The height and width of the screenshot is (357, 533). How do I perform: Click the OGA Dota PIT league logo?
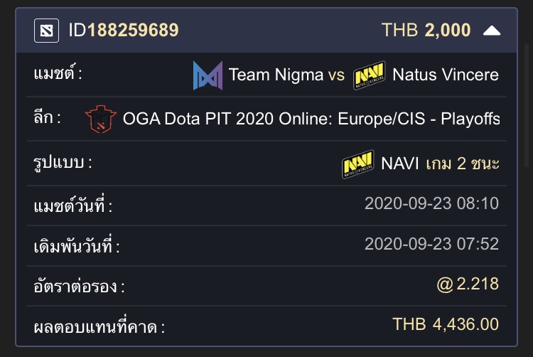point(101,119)
